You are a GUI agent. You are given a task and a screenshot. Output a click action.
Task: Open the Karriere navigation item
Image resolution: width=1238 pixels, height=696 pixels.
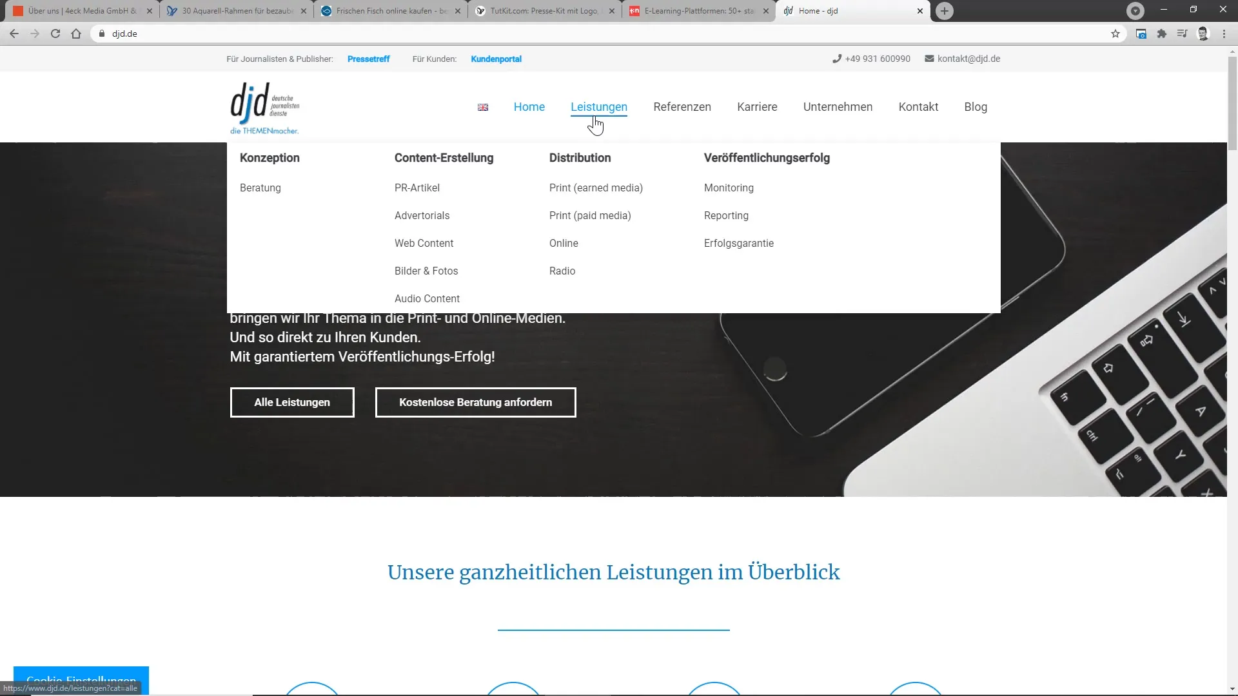[x=757, y=107]
